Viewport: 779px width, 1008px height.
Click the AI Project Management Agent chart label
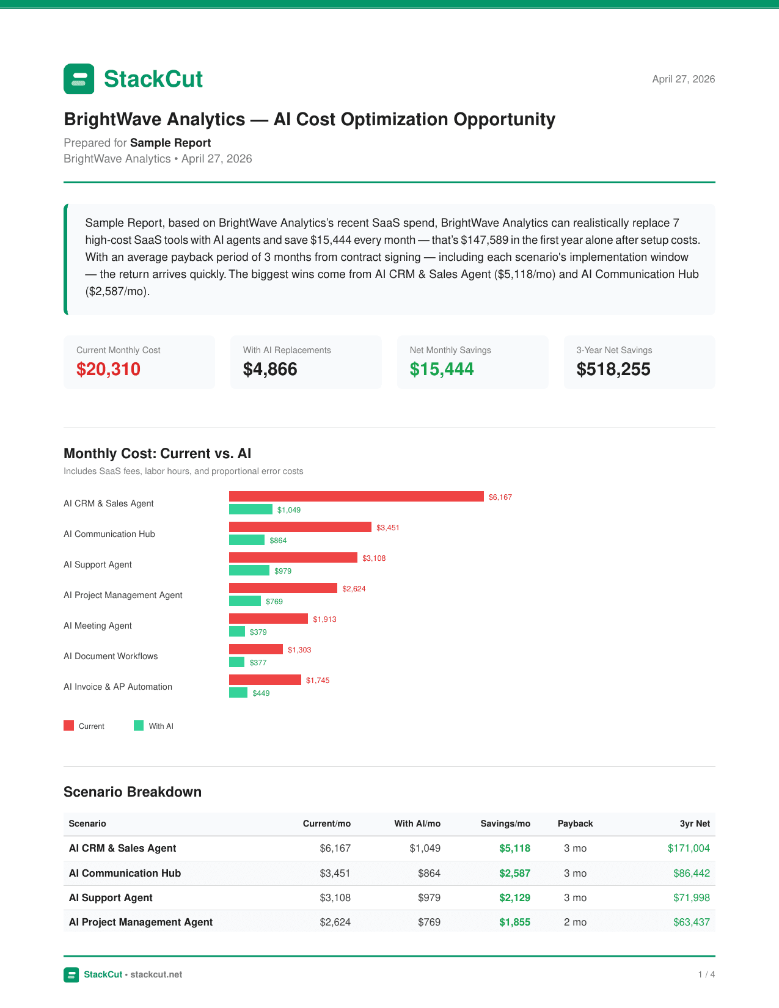pos(123,595)
